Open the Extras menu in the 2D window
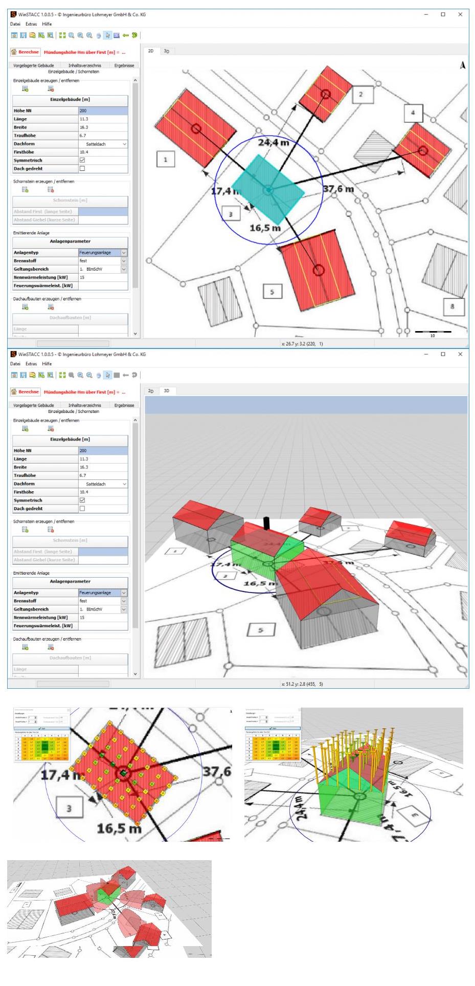475x986 pixels. 31,24
